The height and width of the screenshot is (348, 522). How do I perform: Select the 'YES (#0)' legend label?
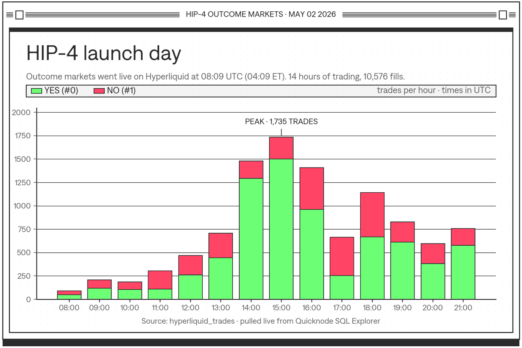(61, 90)
